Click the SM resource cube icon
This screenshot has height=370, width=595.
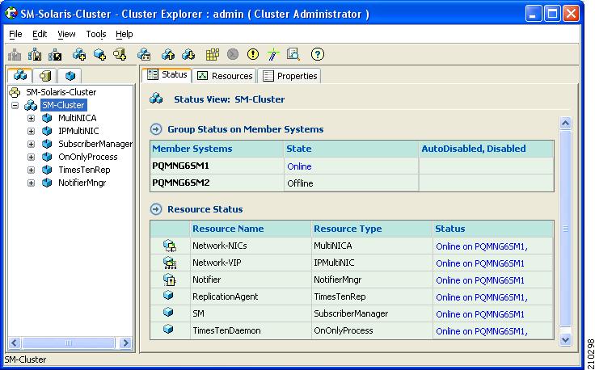click(168, 312)
